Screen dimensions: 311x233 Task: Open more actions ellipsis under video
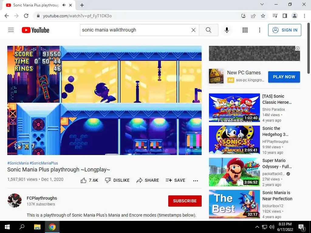coord(196,181)
